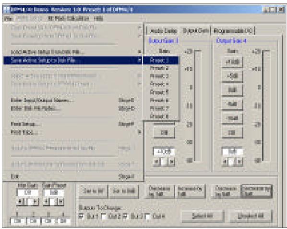This screenshot has width=287, height=229.
Task: Open the File menu in menu bar
Action: click(9, 19)
